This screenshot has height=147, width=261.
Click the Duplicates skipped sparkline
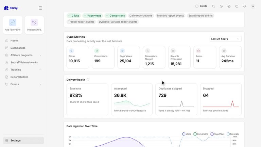point(176,104)
